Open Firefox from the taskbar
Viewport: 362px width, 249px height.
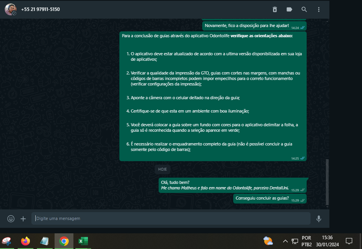tap(26, 241)
